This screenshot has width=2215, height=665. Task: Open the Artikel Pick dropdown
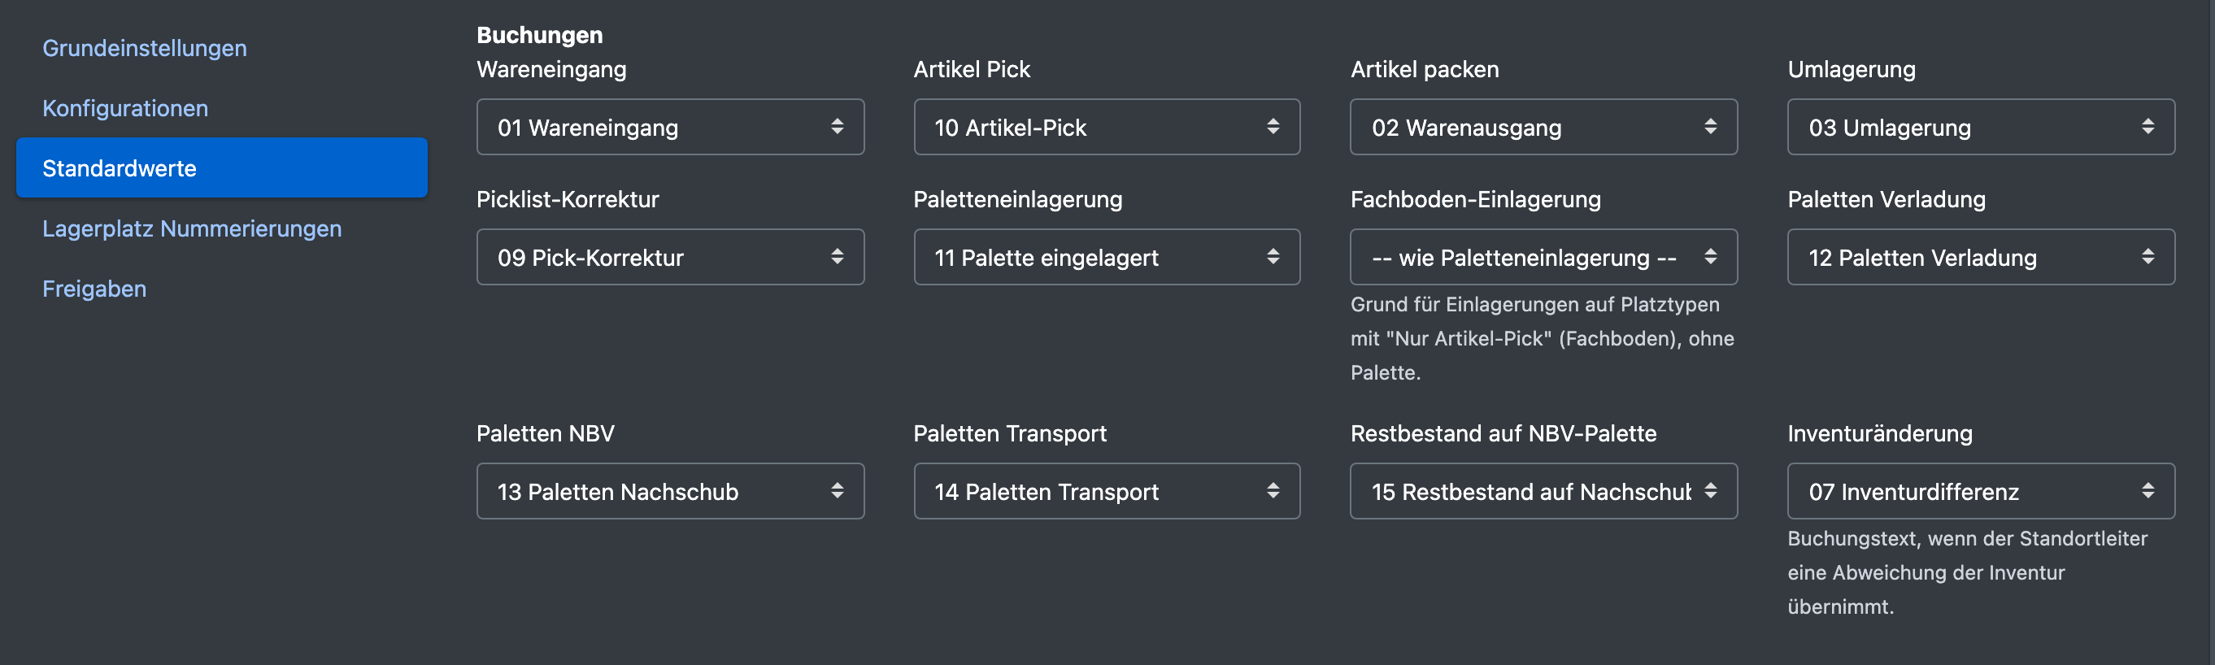[1107, 127]
